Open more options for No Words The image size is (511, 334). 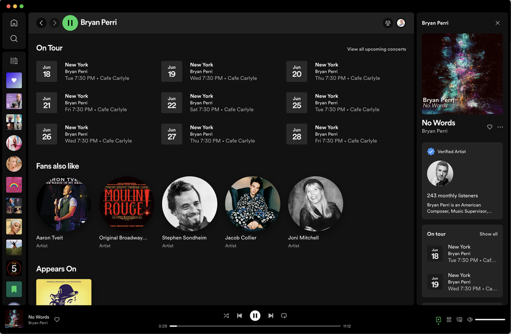pyautogui.click(x=500, y=127)
